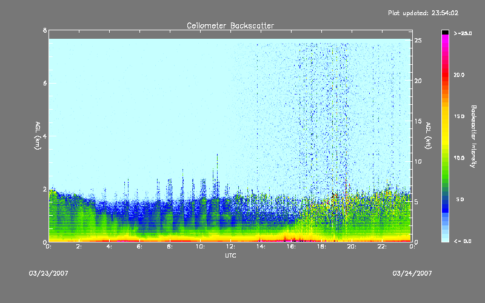Select the 'Backscatter Intensity' colorbar label

[473, 136]
